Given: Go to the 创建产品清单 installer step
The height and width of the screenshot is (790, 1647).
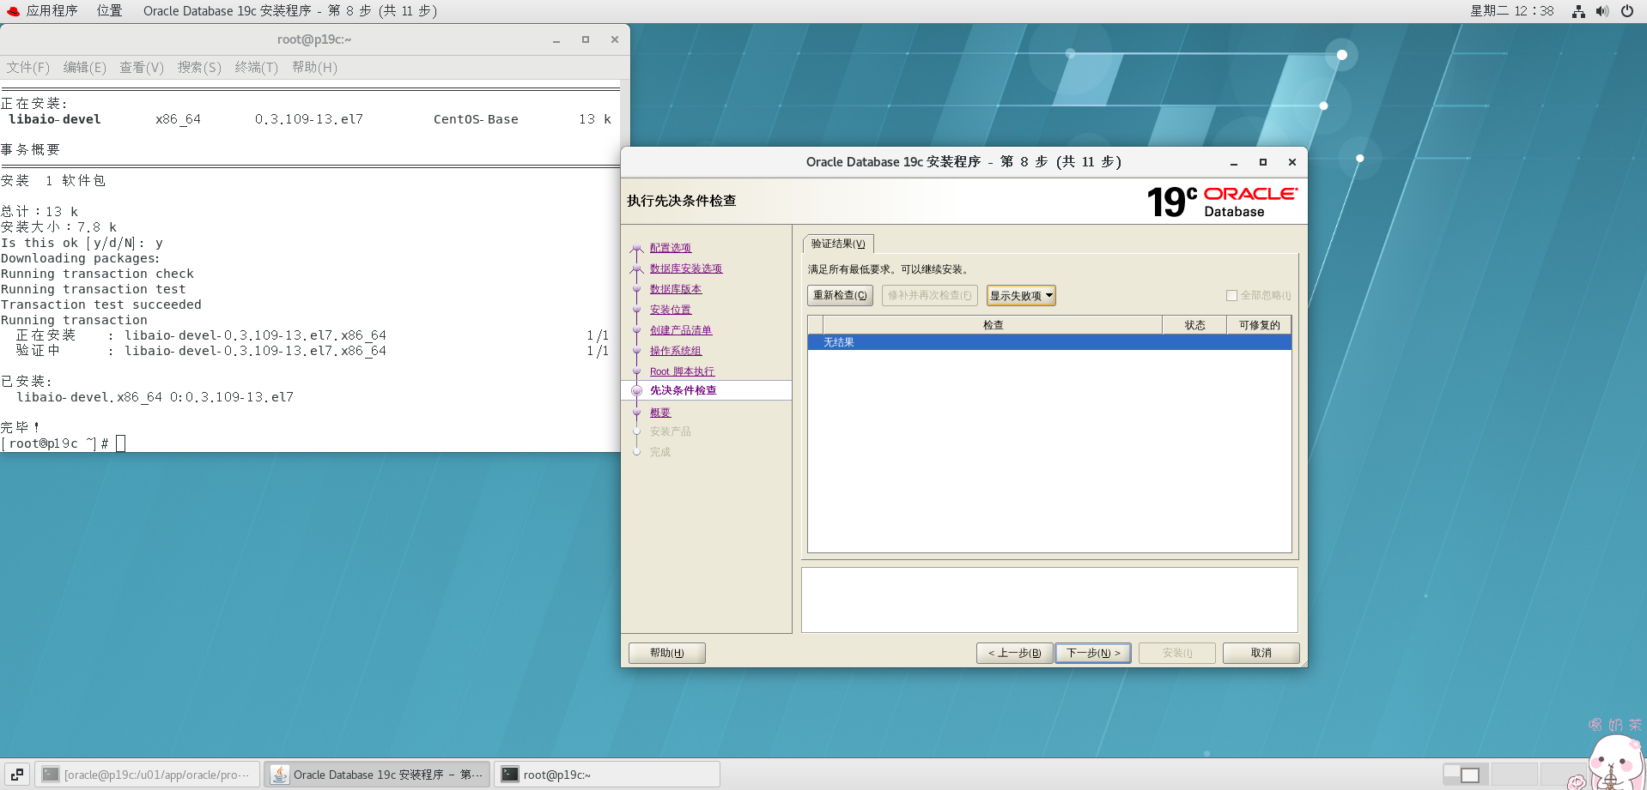Looking at the screenshot, I should pyautogui.click(x=681, y=330).
